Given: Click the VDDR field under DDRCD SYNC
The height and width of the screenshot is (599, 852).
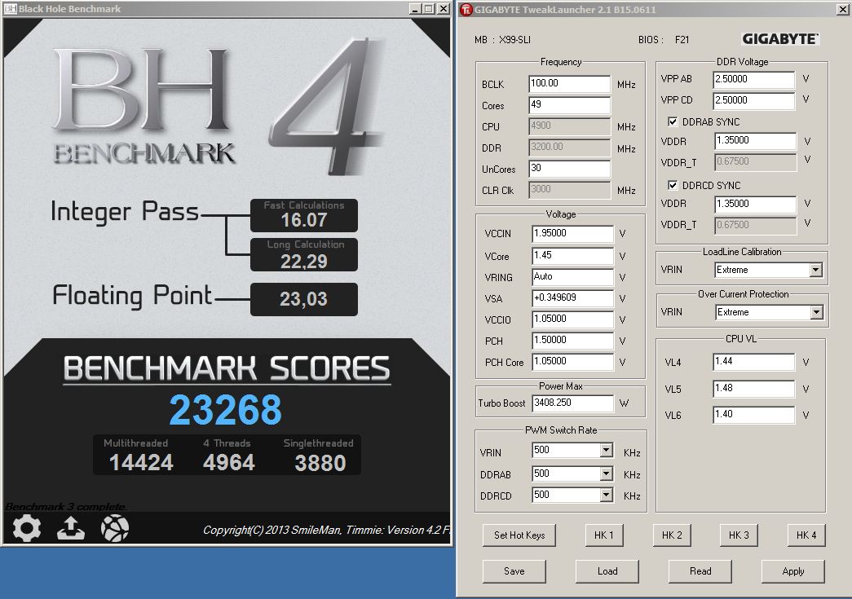Looking at the screenshot, I should tap(755, 205).
